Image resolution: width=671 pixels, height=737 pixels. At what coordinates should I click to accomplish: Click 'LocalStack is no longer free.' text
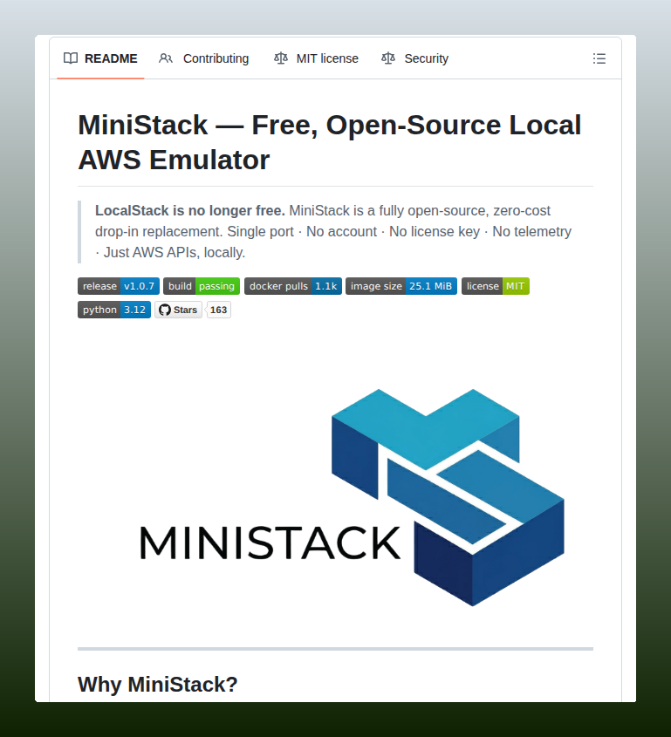coord(190,210)
